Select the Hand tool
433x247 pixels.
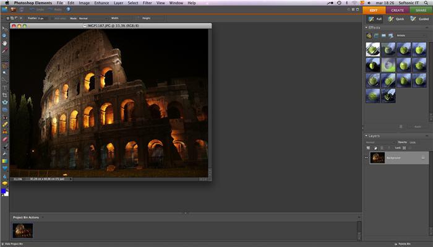click(x=5, y=43)
